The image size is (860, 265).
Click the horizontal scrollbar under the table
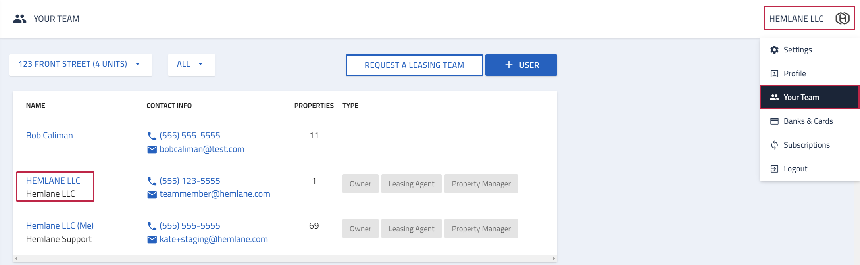click(x=285, y=258)
